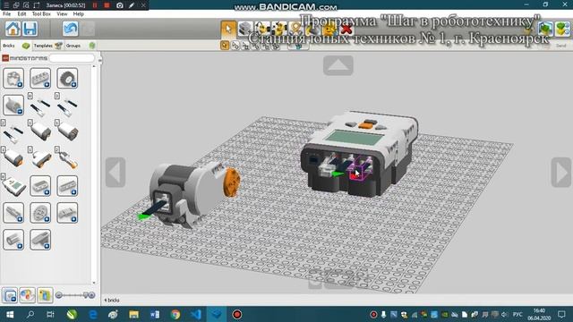Activate the Select tool

pos(228,29)
